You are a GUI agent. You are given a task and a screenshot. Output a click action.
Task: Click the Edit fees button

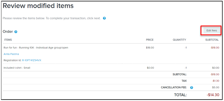(x=211, y=31)
